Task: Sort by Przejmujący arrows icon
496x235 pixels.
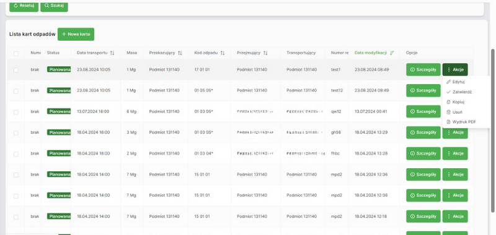Action: [265, 53]
